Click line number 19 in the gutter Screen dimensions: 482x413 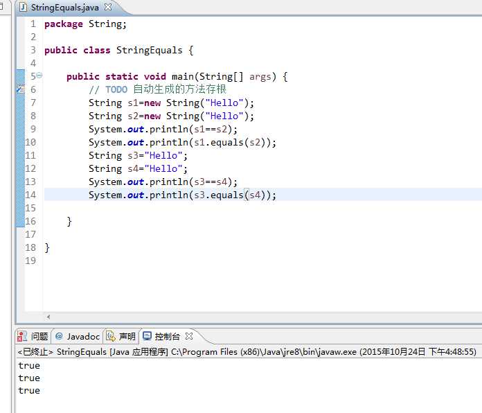pos(30,261)
